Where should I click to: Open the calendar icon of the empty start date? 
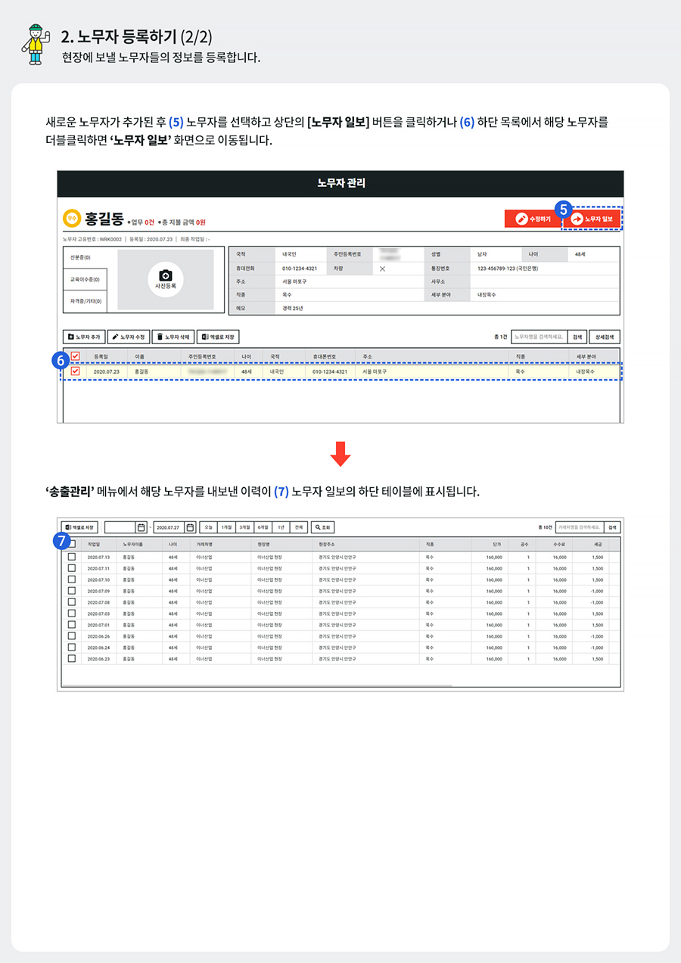141,528
